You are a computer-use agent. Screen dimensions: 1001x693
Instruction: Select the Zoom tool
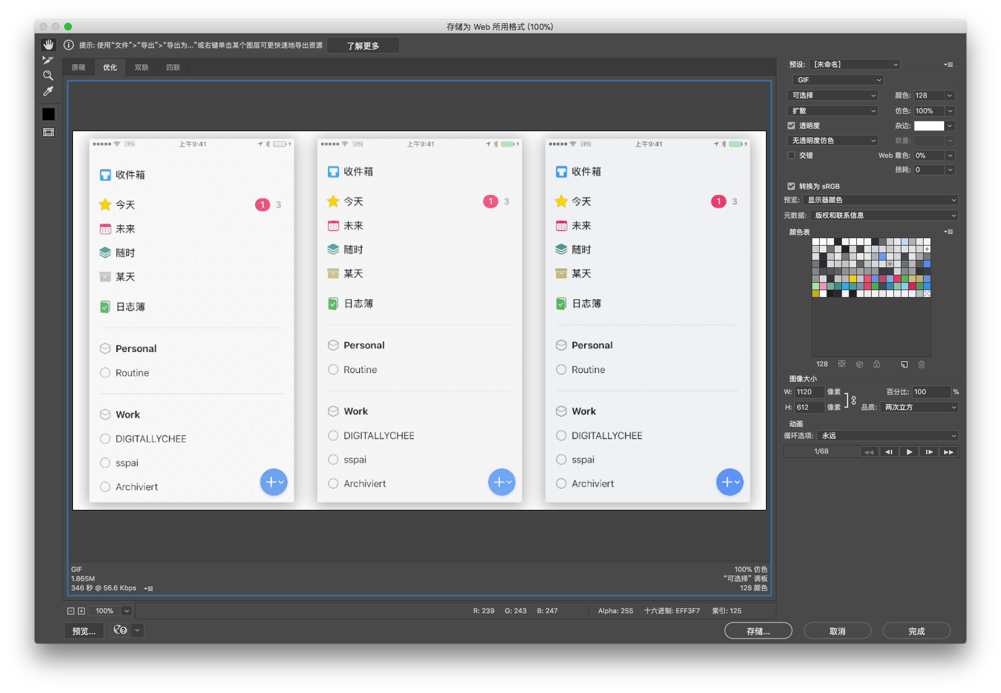pyautogui.click(x=48, y=75)
